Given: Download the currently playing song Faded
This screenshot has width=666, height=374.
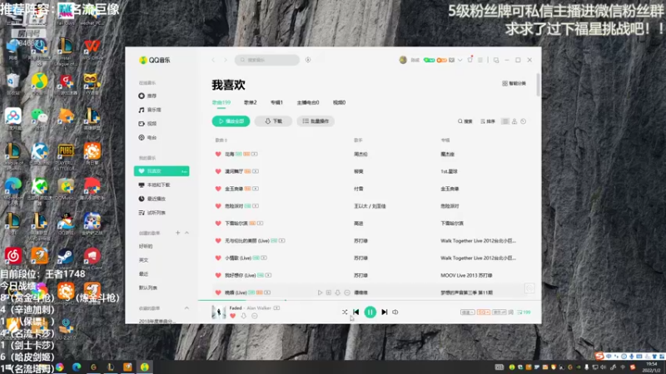Looking at the screenshot, I should pyautogui.click(x=243, y=316).
